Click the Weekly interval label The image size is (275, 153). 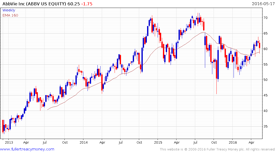pyautogui.click(x=9, y=10)
